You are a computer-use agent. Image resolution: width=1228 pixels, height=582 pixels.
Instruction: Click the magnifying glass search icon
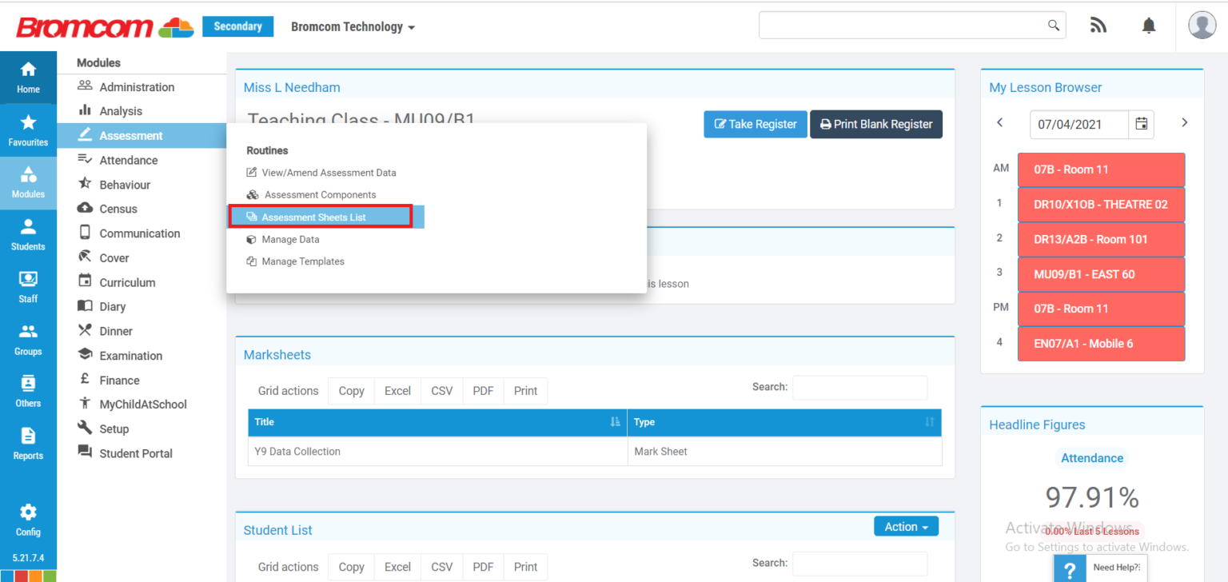(x=1053, y=25)
